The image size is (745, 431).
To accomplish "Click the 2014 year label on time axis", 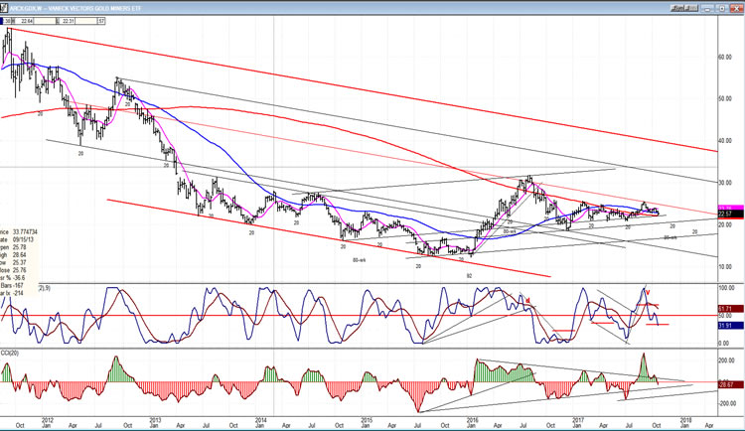I will tap(259, 421).
